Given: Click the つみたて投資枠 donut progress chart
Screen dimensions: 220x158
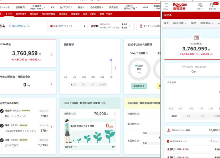Looking at the screenshot, I should coord(139,69).
